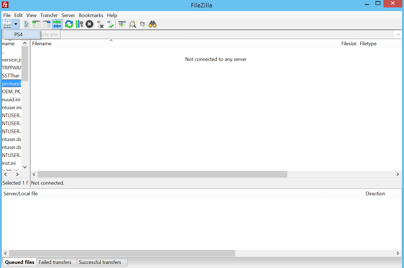The width and height of the screenshot is (404, 268).
Task: Open the File menu
Action: (7, 15)
